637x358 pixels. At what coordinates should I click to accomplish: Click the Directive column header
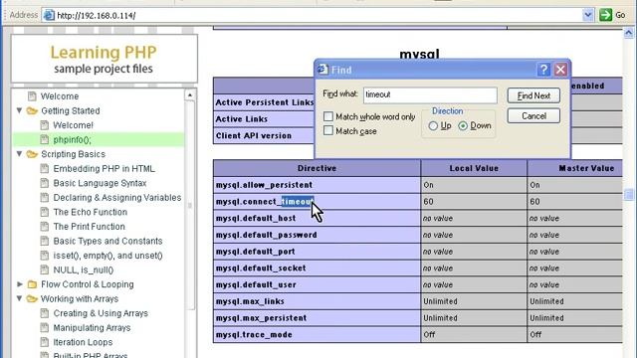317,168
